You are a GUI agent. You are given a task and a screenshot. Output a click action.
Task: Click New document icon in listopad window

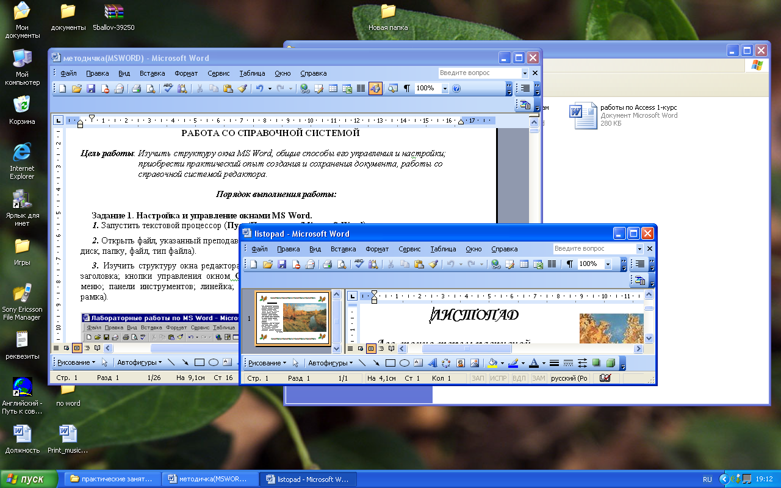pos(253,264)
